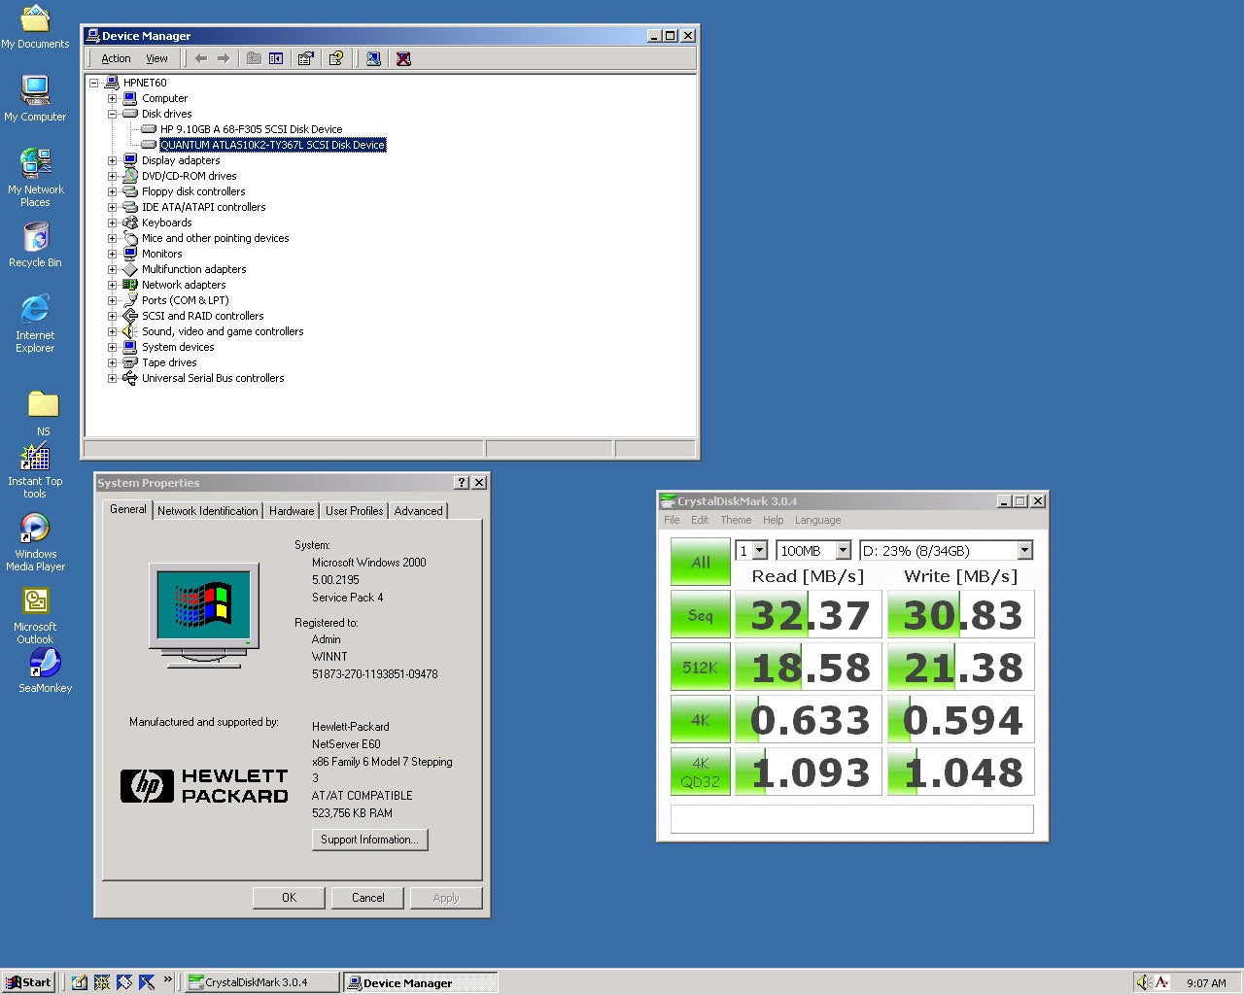Expand the Display adapters node
The width and height of the screenshot is (1244, 995).
113,160
